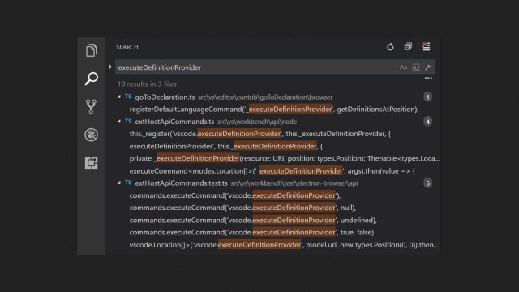This screenshot has width=519, height=292.
Task: Open the registerDefaultLanguageCommand match
Action: tap(274, 109)
